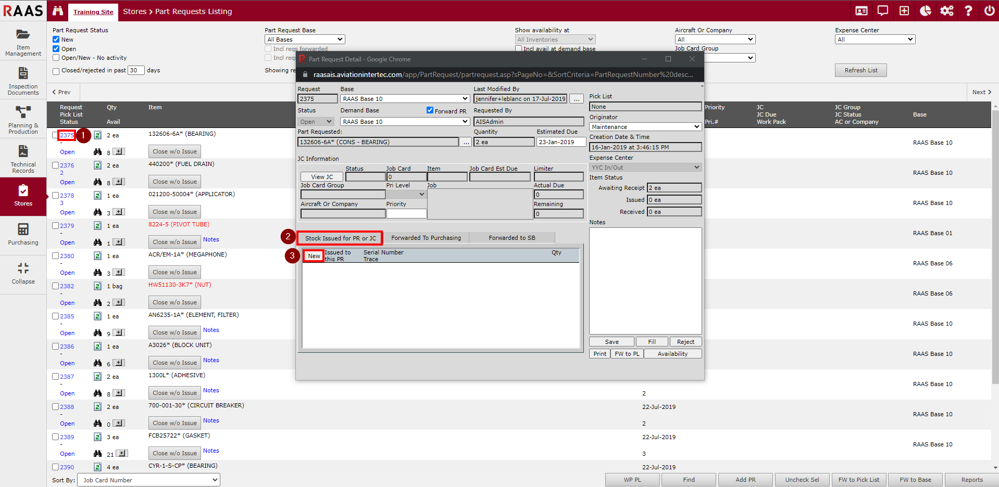Click the Quantity input field
The image size is (999, 487).
click(x=503, y=142)
